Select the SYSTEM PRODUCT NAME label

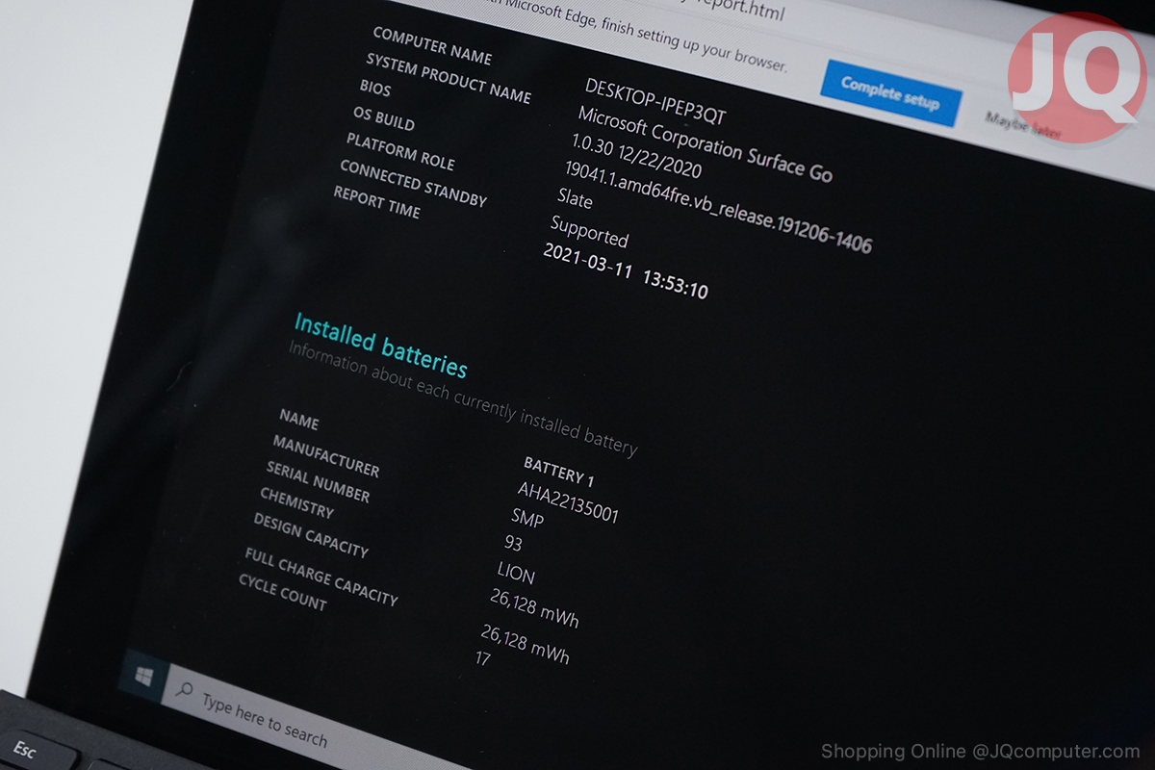(x=449, y=78)
